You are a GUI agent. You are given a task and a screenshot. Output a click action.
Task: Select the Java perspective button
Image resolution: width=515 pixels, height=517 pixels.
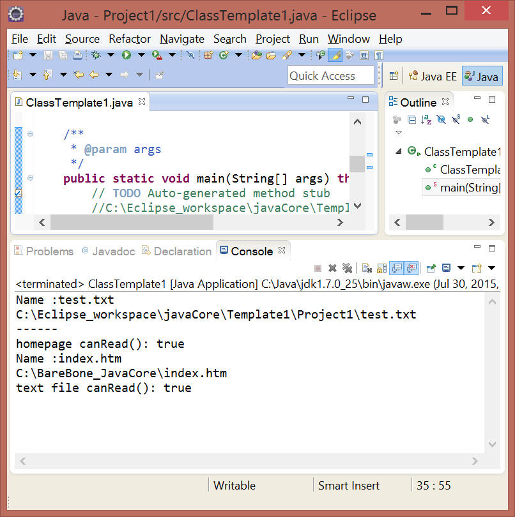pyautogui.click(x=482, y=77)
